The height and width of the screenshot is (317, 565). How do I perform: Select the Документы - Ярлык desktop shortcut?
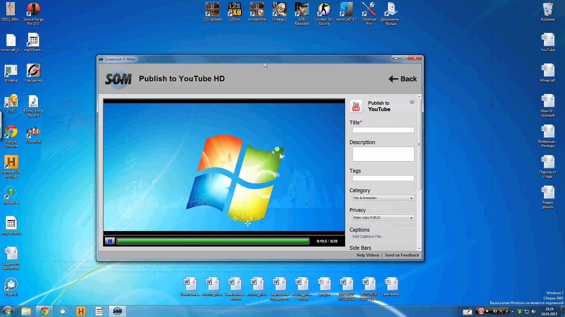pyautogui.click(x=391, y=14)
